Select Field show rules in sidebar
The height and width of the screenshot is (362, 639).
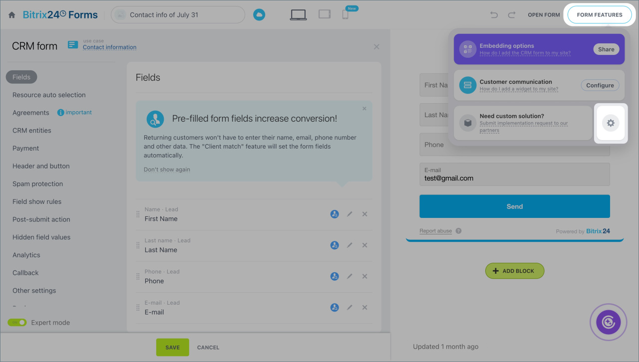(37, 201)
